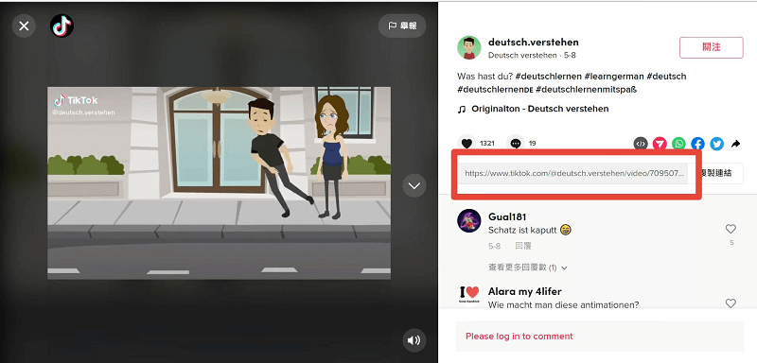Click the 1321 likes count

pos(487,143)
